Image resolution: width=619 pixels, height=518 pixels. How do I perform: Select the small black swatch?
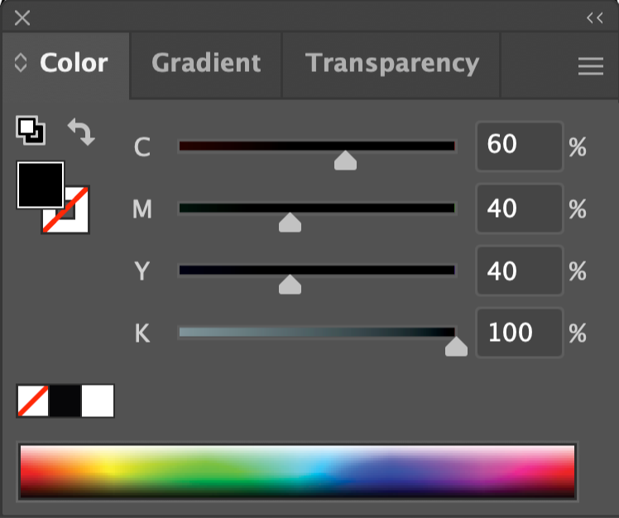tap(65, 401)
